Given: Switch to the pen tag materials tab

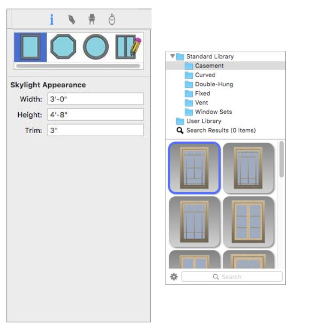Looking at the screenshot, I should tap(72, 20).
